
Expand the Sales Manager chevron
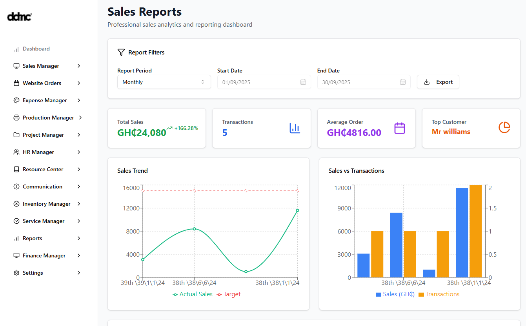pyautogui.click(x=79, y=66)
